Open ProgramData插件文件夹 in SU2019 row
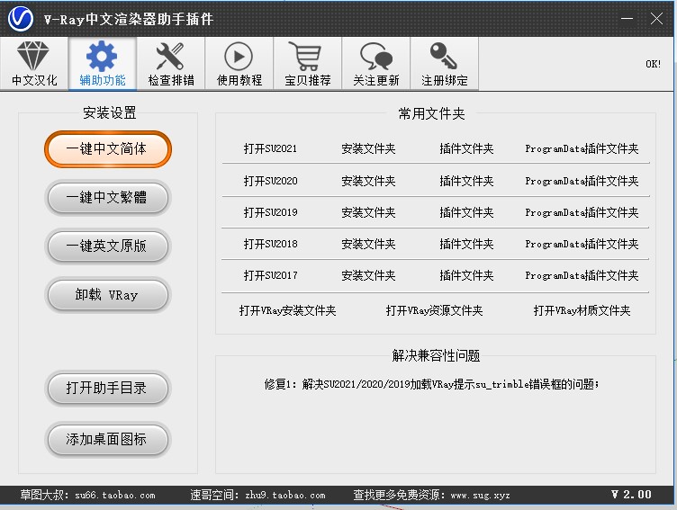 (582, 212)
